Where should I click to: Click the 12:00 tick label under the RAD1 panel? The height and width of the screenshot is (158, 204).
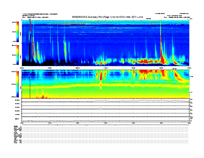coord(106,68)
